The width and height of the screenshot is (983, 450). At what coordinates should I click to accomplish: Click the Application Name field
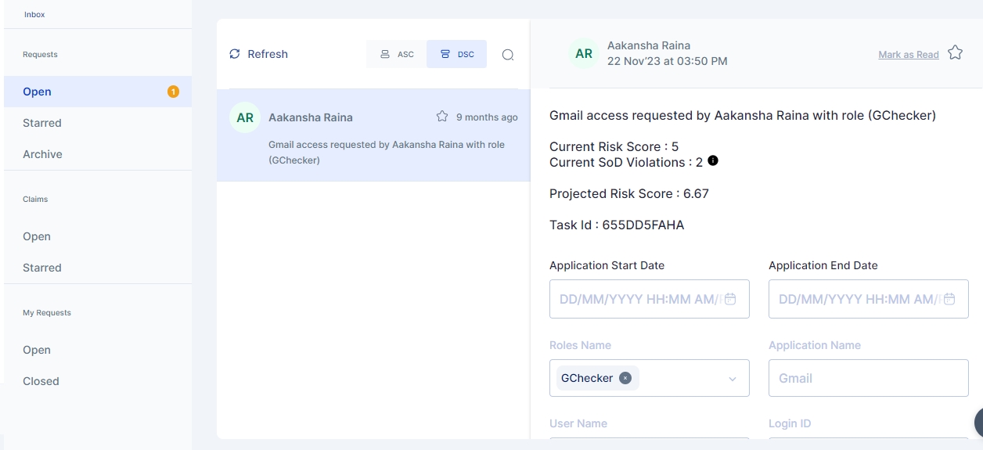[868, 378]
